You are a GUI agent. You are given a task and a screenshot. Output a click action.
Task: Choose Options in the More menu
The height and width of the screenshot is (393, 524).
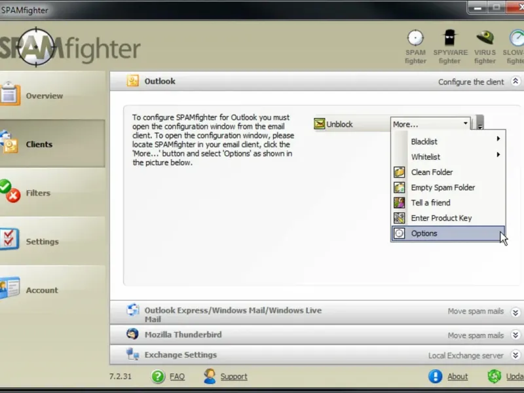448,233
